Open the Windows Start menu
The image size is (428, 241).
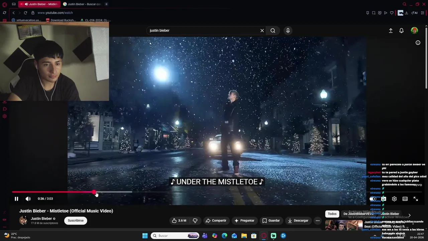click(145, 236)
